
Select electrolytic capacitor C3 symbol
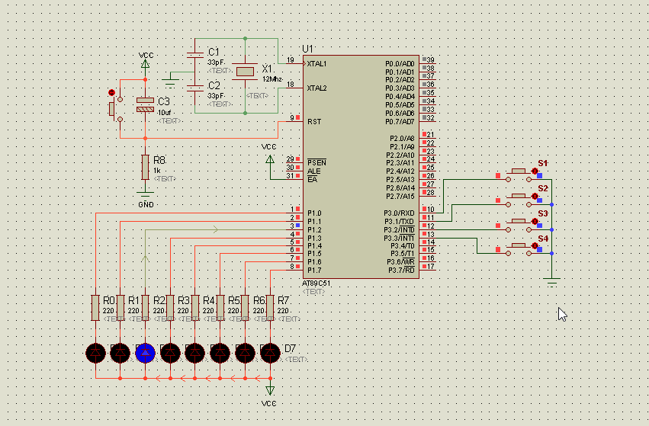[145, 104]
